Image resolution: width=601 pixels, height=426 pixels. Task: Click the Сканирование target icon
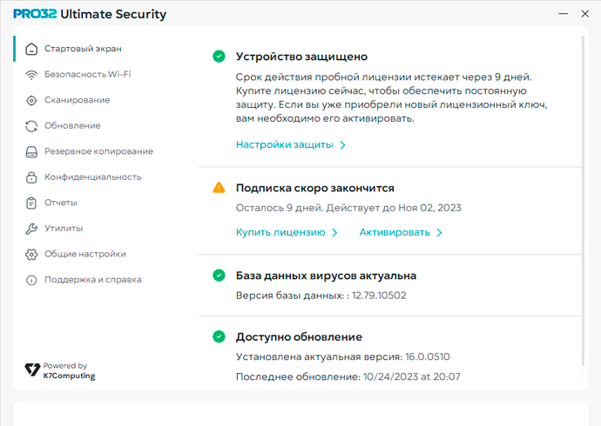31,100
